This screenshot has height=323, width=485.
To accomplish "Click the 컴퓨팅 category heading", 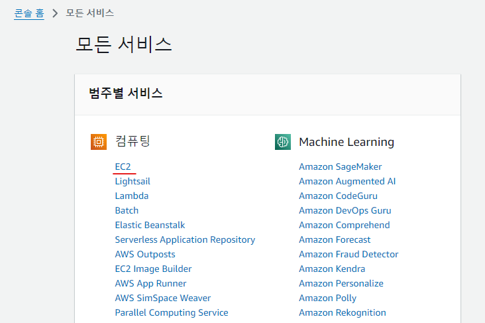I will coord(133,141).
